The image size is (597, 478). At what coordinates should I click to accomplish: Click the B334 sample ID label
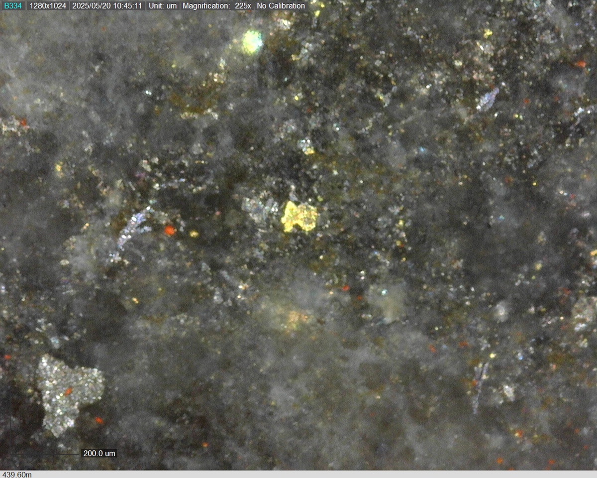pyautogui.click(x=12, y=6)
